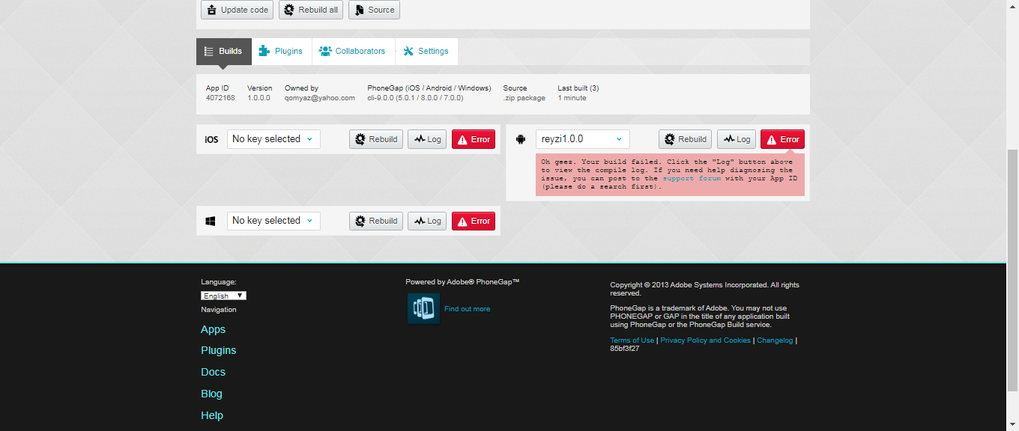Open the Android key dropdown showing reyzi1.0.0
This screenshot has width=1019, height=431.
583,139
